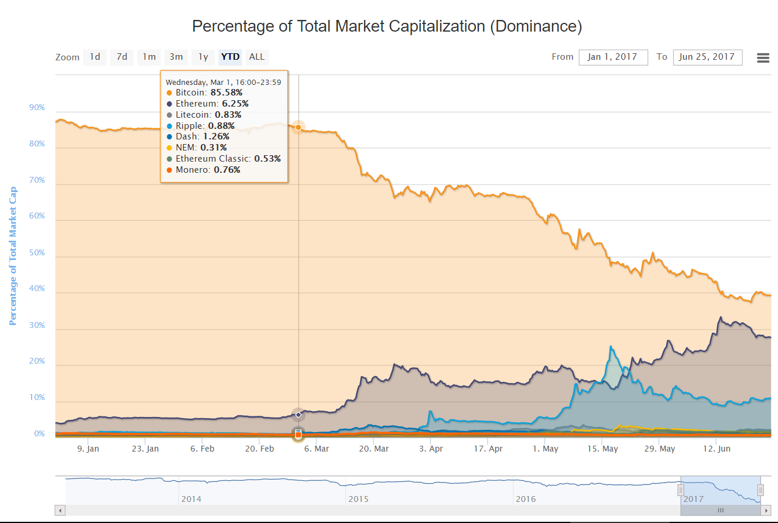Click the 2017 label in the navigator
This screenshot has height=523, width=778.
tap(694, 499)
